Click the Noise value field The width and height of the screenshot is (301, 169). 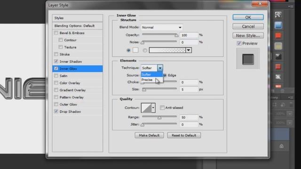(x=189, y=42)
